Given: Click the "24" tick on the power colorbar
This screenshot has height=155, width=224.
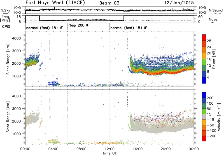Looking at the screenshot, I should tap(209, 47).
